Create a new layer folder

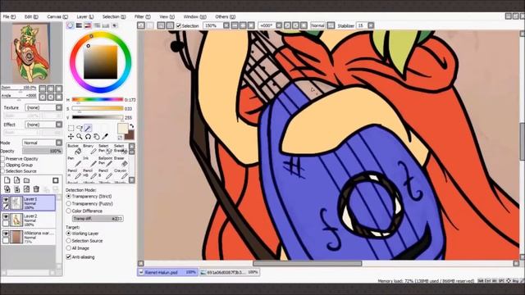(x=26, y=180)
